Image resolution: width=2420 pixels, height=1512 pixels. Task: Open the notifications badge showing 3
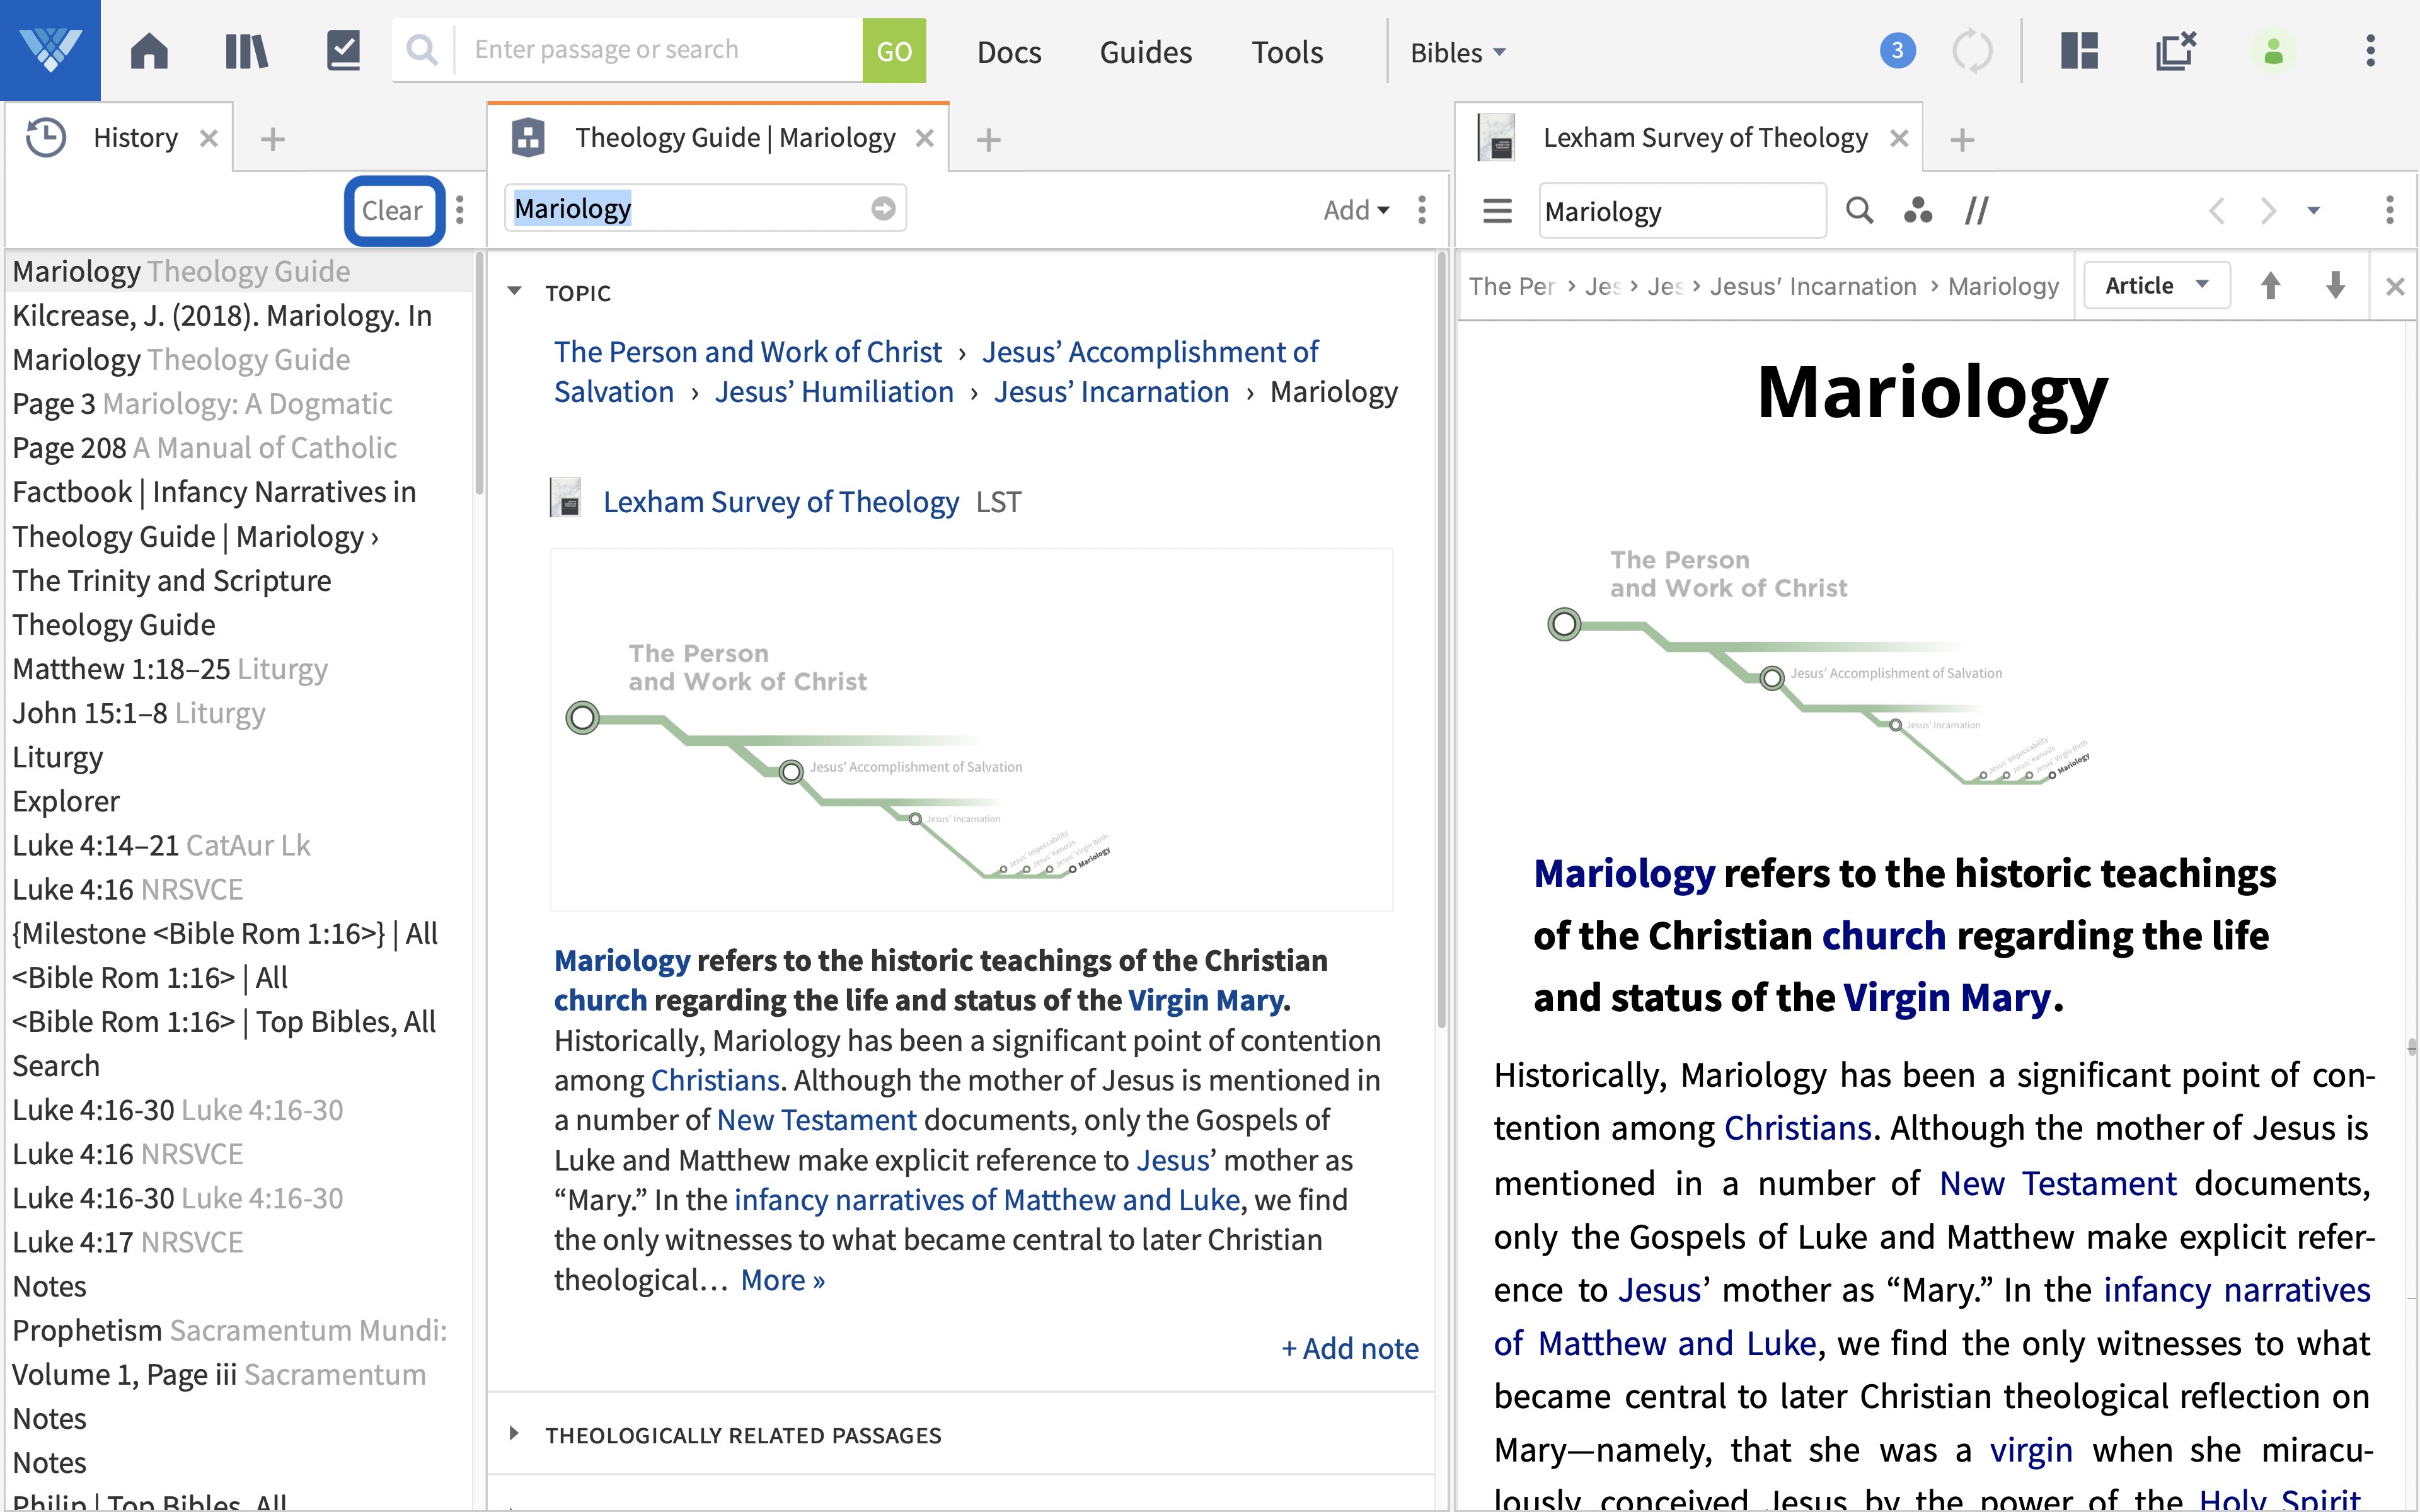coord(1897,50)
